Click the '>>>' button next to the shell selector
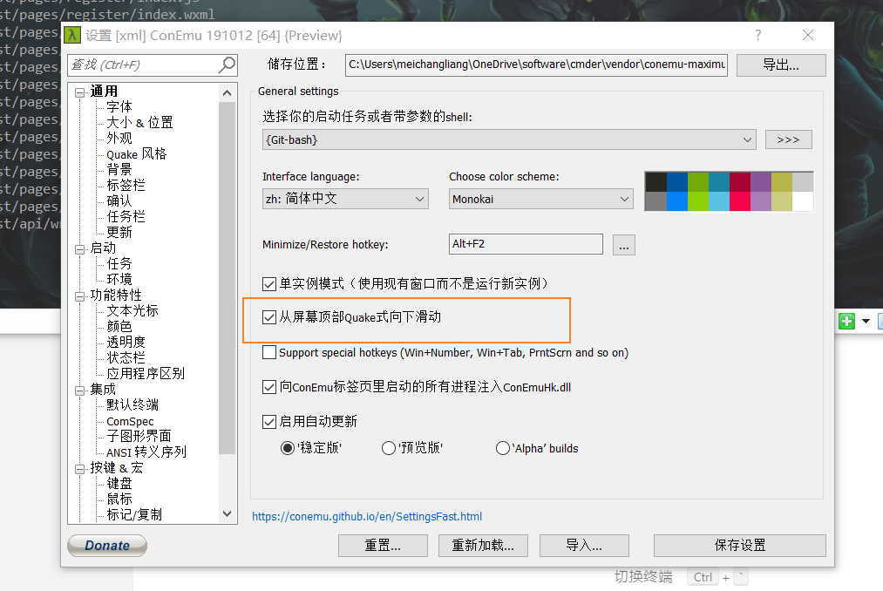The width and height of the screenshot is (883, 591). (x=788, y=139)
